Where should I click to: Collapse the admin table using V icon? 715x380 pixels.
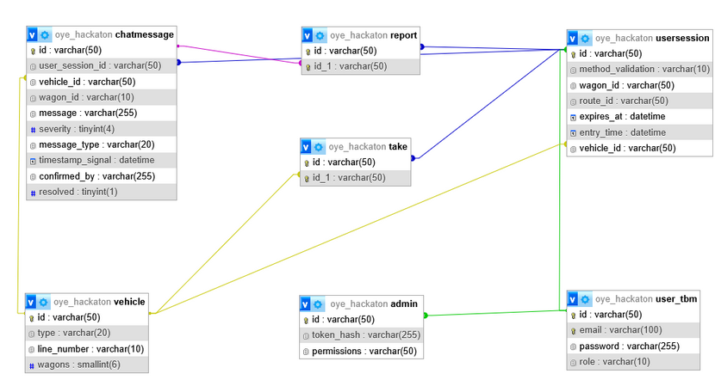[x=306, y=303]
